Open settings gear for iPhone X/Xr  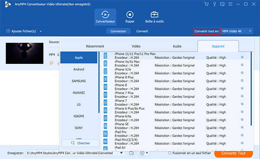pos(242,73)
